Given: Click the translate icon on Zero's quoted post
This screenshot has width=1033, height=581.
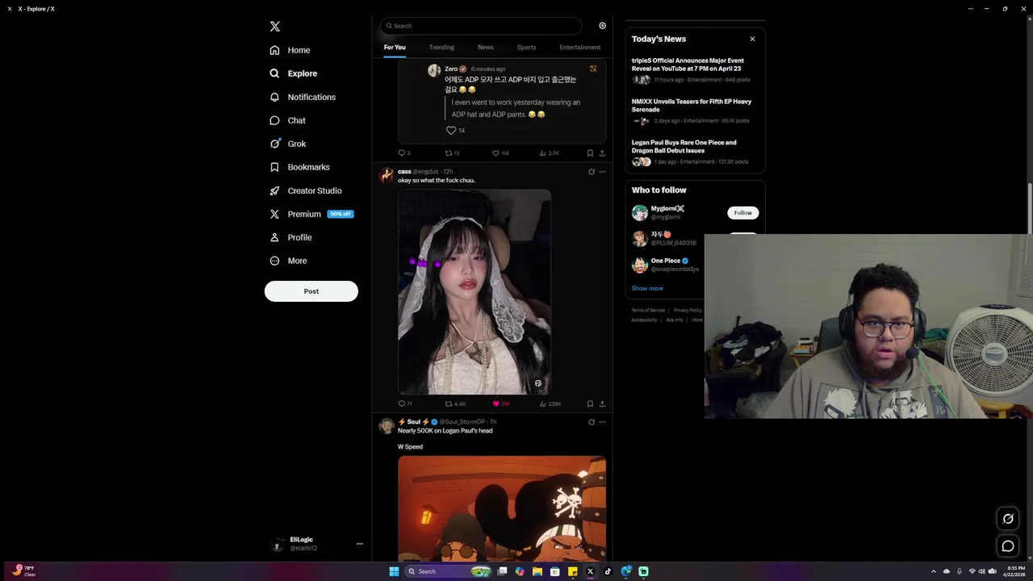Looking at the screenshot, I should [593, 69].
